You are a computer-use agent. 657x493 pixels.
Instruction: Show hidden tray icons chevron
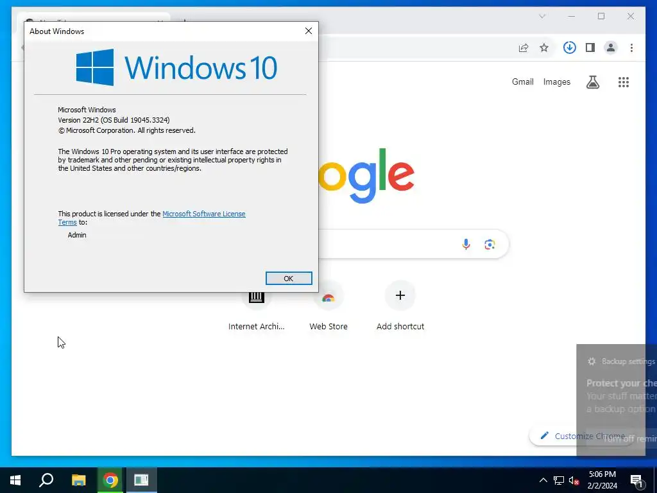[x=543, y=480]
